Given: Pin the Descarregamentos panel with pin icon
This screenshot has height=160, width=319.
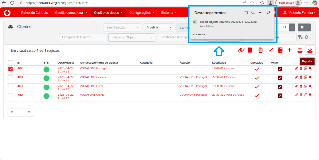Looking at the screenshot, I should coord(268,12).
